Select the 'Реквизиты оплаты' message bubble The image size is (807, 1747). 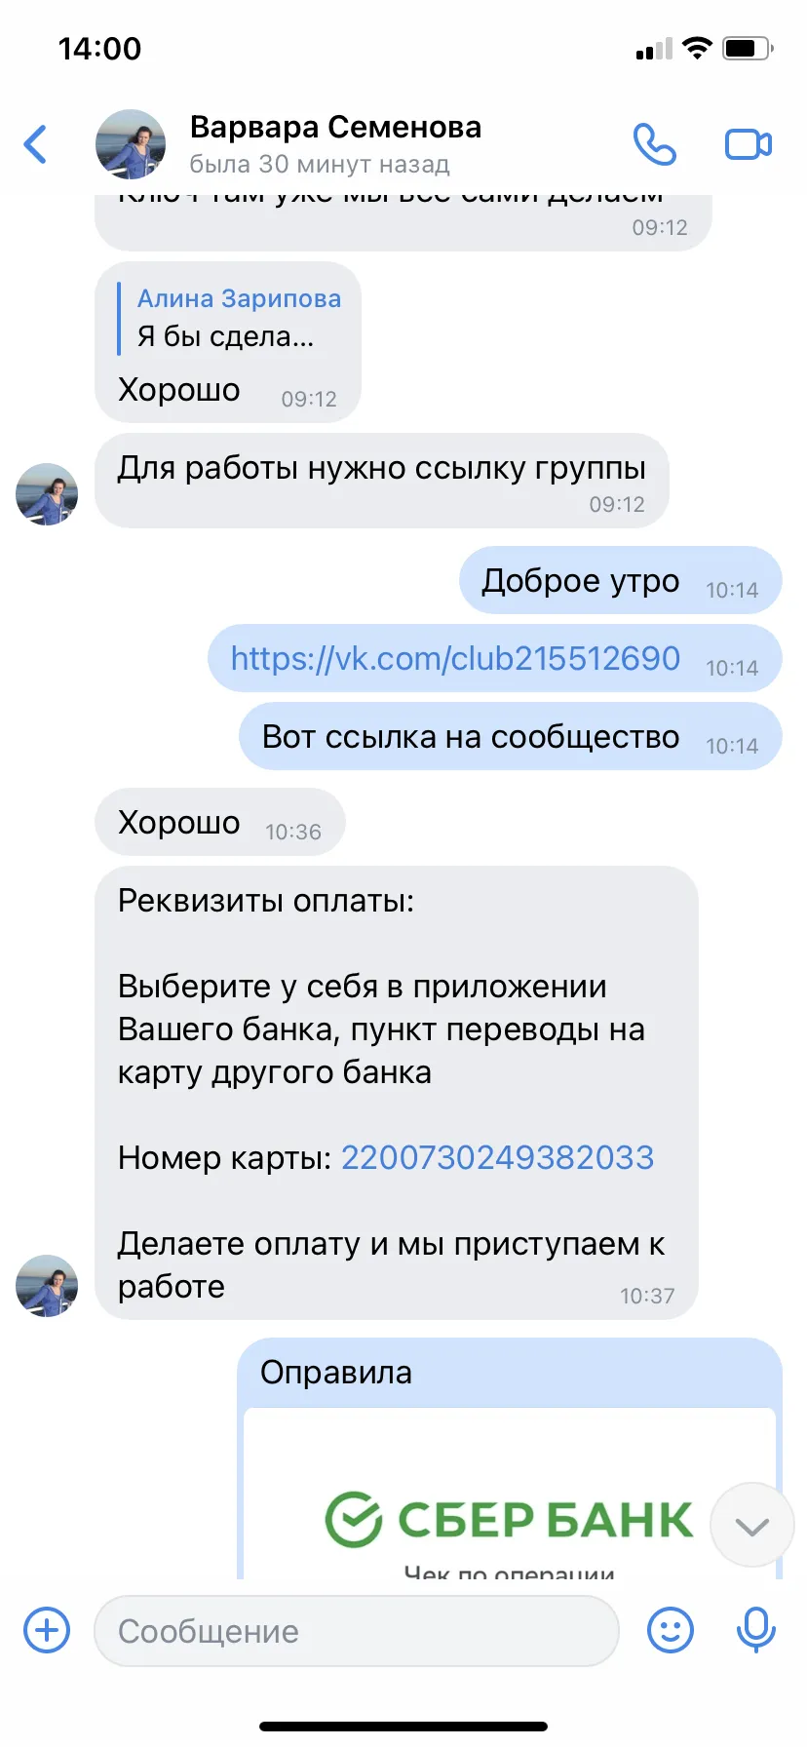tap(397, 1093)
